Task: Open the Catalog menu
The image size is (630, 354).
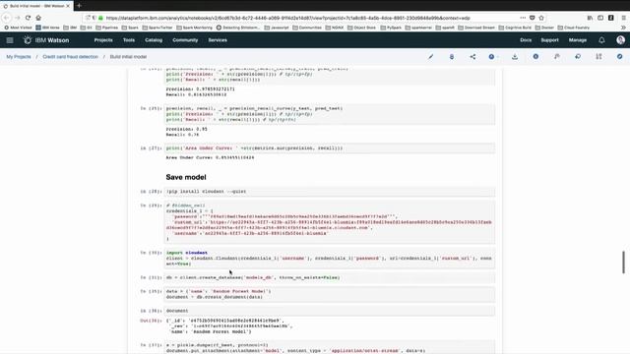Action: click(x=154, y=40)
